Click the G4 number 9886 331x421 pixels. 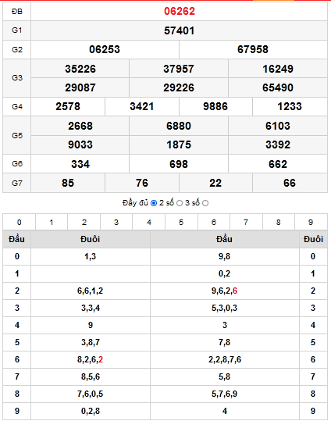215,106
